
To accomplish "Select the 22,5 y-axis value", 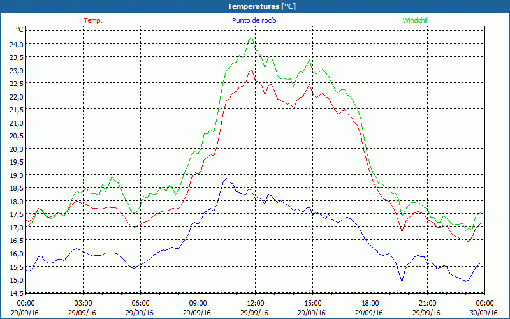I will [16, 84].
